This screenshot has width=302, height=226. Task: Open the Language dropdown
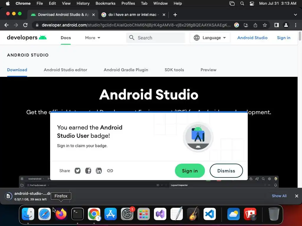pos(210,38)
